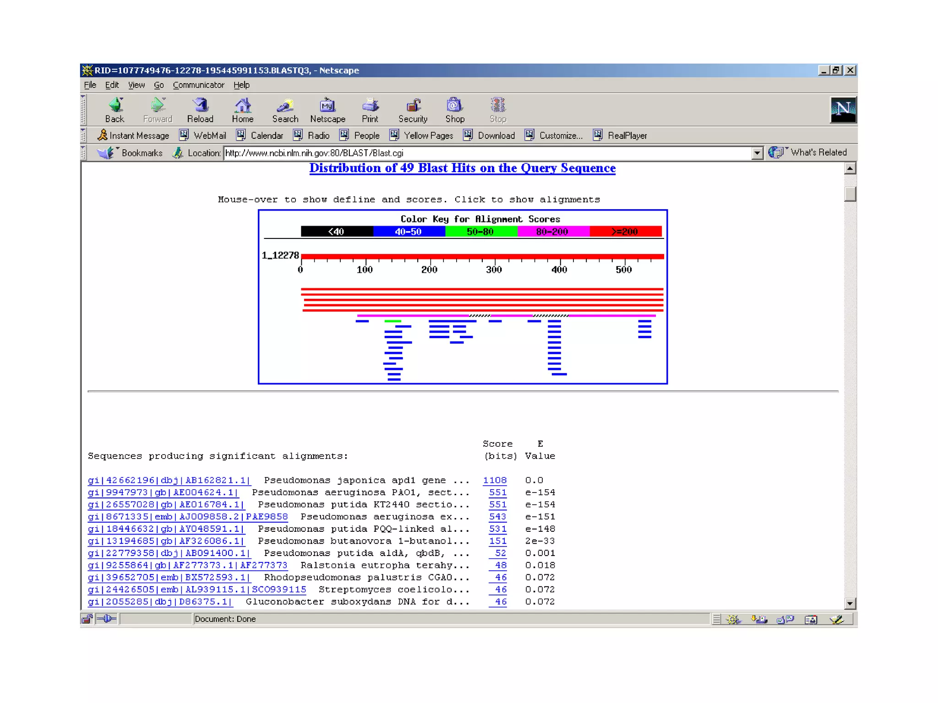Open the My Netscape icon
Viewport: 938px width, 703px height.
[327, 106]
